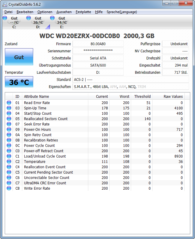Viewport: 195px width, 239px height.
Task: Click status orb of Load/Unload Cycle Count row
Action: (x=9, y=156)
